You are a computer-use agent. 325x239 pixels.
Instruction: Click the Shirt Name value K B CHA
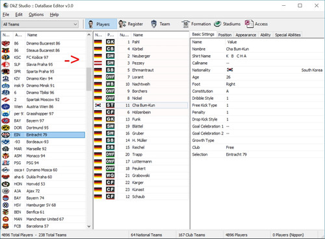(236, 56)
